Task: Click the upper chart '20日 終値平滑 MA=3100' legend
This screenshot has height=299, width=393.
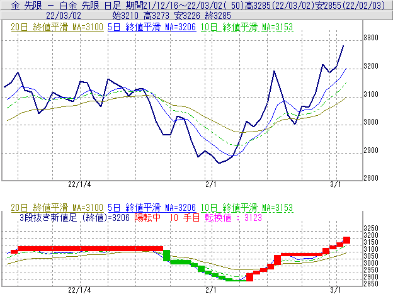Action: coord(57,27)
